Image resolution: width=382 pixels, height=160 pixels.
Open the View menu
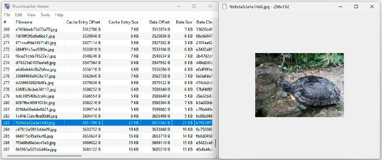31,15
